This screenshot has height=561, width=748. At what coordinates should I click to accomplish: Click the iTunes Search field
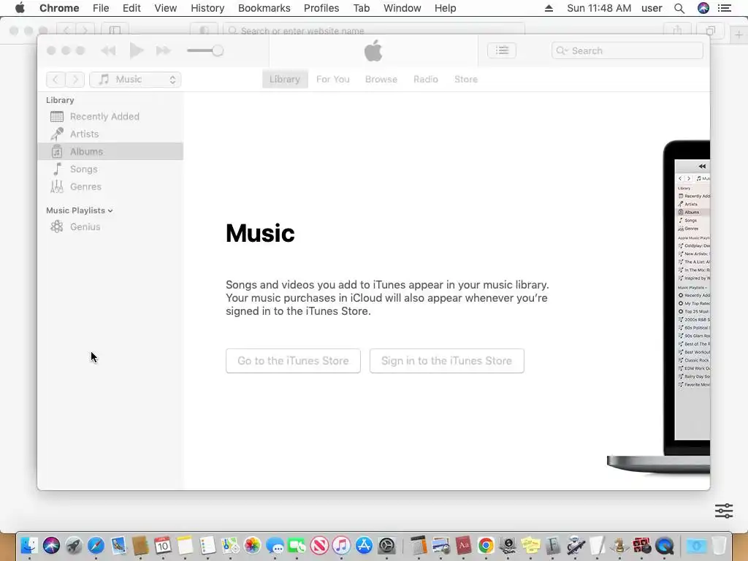[x=627, y=50]
